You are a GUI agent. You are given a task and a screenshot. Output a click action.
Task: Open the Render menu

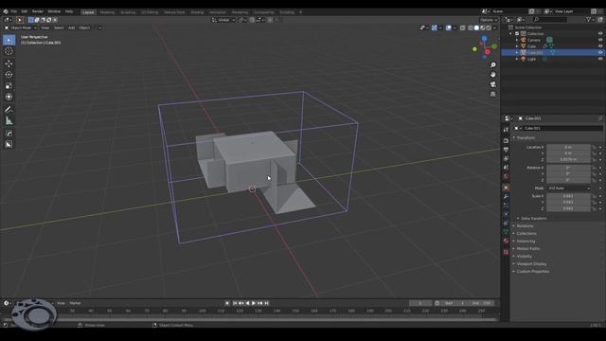click(x=38, y=11)
